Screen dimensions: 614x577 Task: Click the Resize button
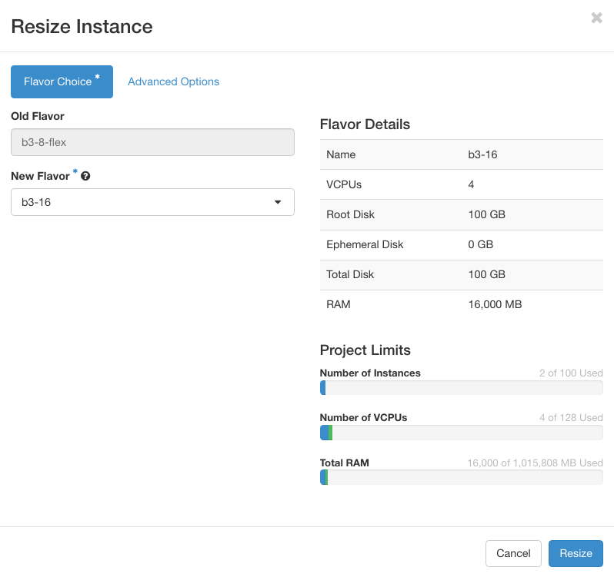(576, 553)
